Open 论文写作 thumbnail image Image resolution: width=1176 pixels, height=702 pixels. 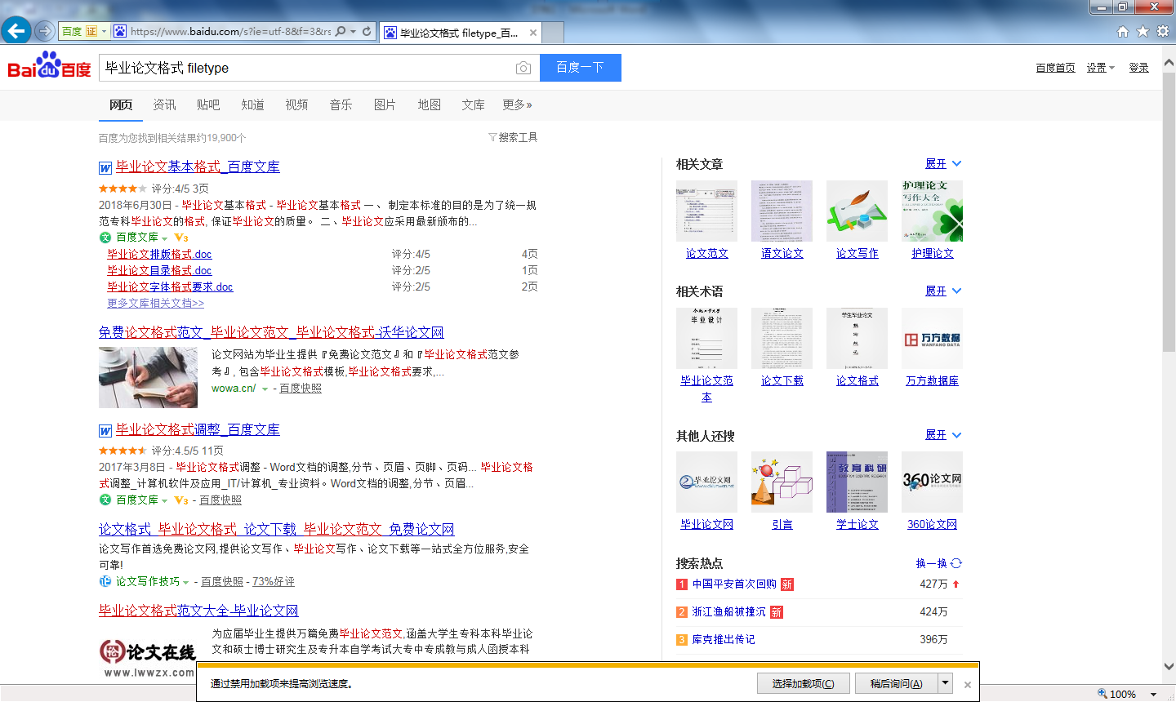[857, 211]
